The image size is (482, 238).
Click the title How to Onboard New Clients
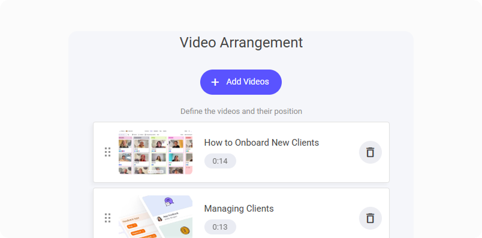pyautogui.click(x=261, y=143)
